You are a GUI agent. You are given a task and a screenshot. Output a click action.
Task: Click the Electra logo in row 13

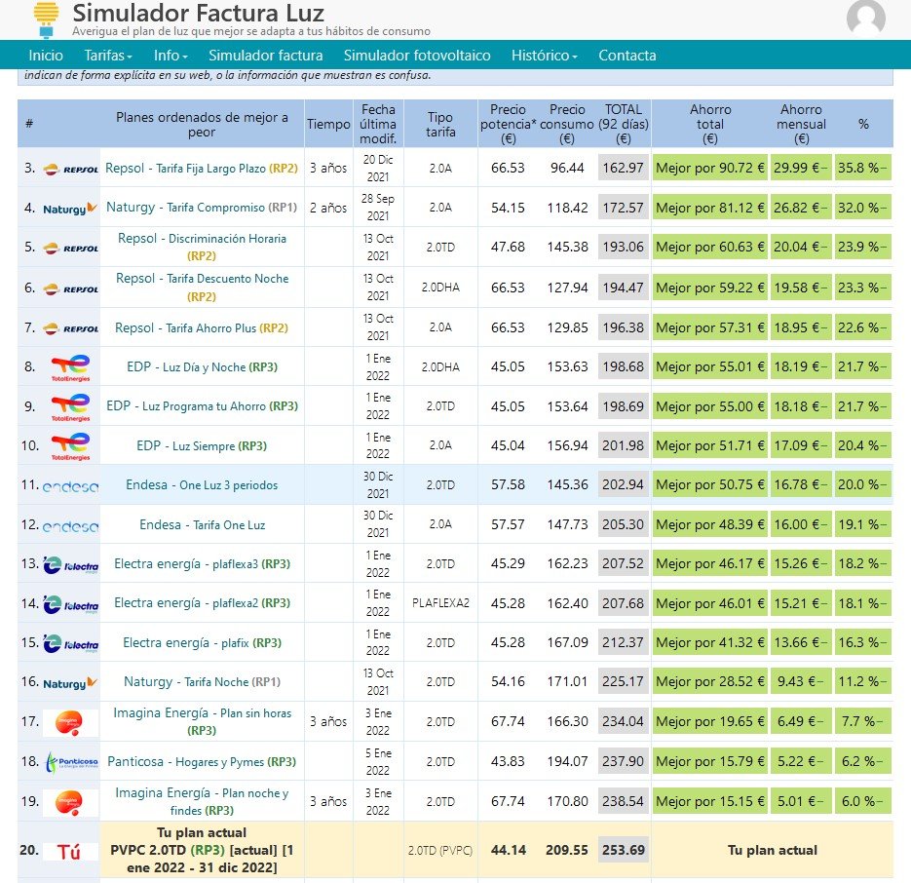coord(71,564)
